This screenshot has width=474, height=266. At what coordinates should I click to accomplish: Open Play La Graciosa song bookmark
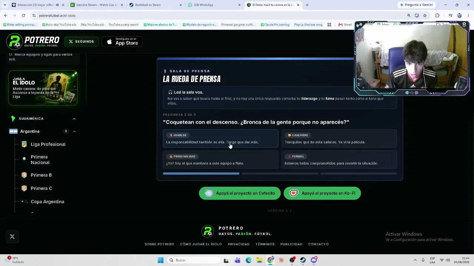point(308,25)
